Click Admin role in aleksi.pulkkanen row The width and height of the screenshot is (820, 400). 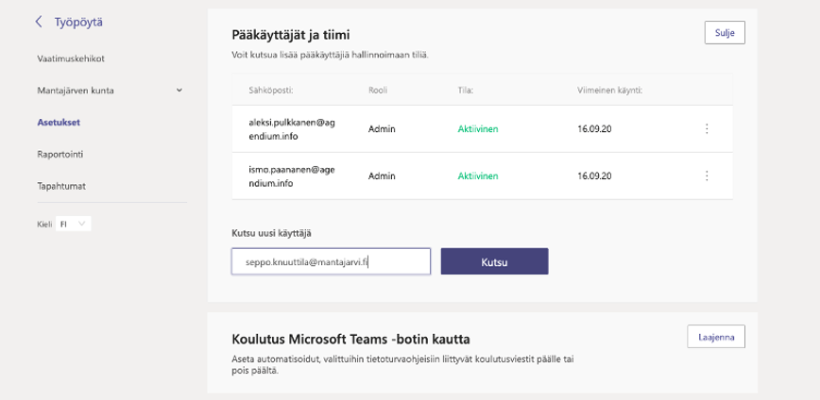(382, 129)
